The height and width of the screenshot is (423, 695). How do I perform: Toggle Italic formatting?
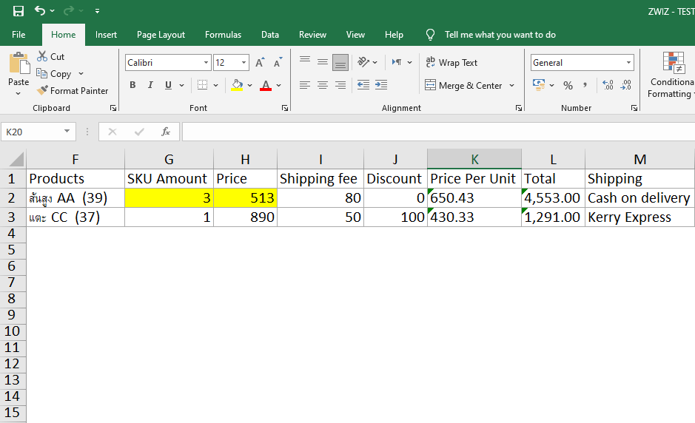(150, 85)
